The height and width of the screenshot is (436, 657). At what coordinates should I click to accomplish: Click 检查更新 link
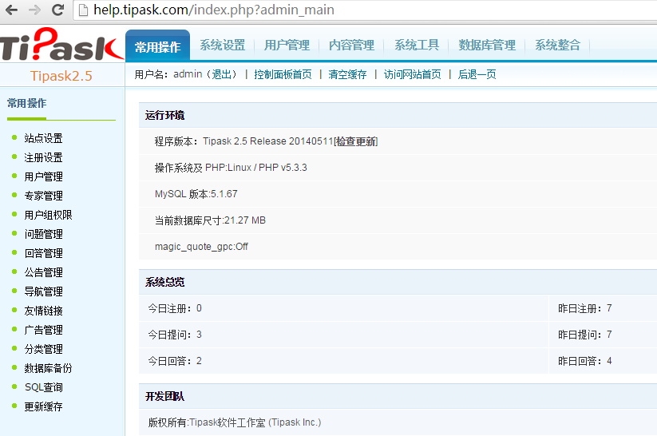[356, 141]
